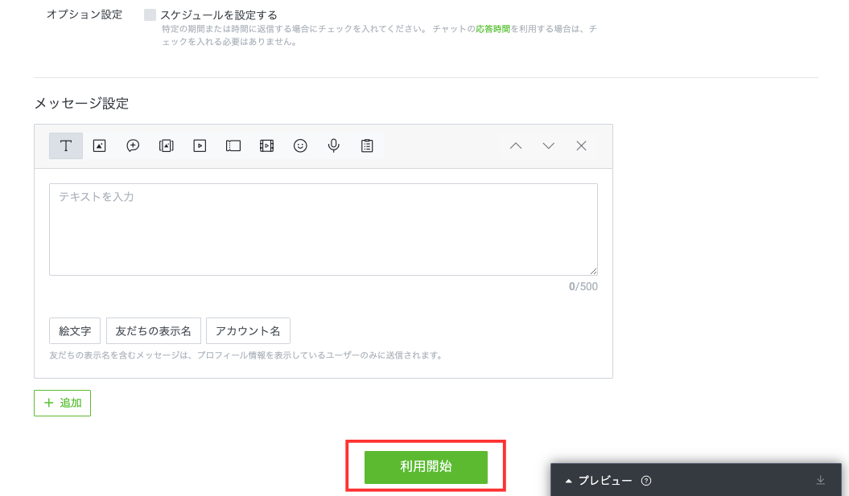Click the 絵文字 button
849x496 pixels.
click(75, 331)
